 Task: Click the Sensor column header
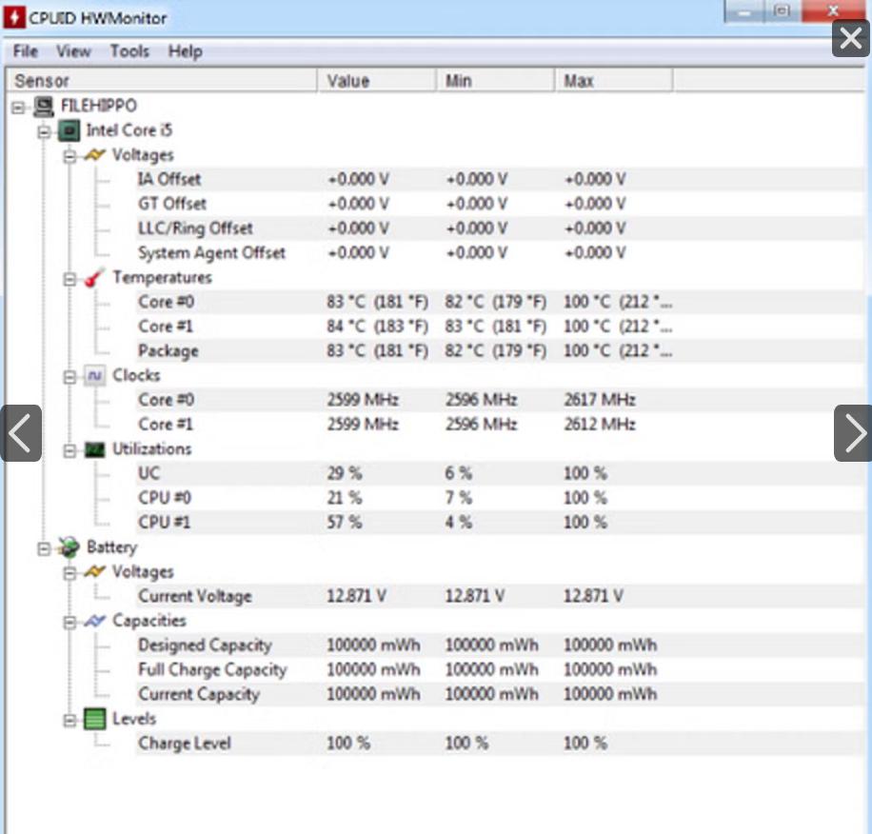[x=161, y=81]
